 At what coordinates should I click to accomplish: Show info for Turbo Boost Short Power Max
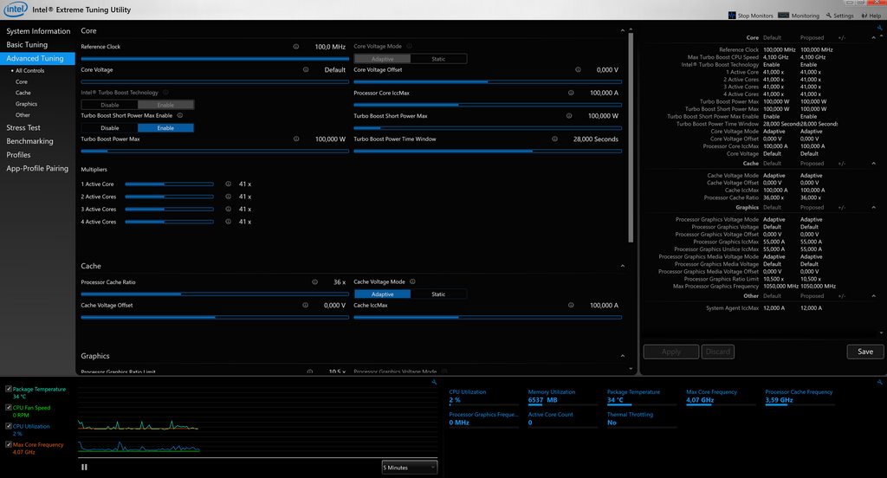pyautogui.click(x=568, y=116)
